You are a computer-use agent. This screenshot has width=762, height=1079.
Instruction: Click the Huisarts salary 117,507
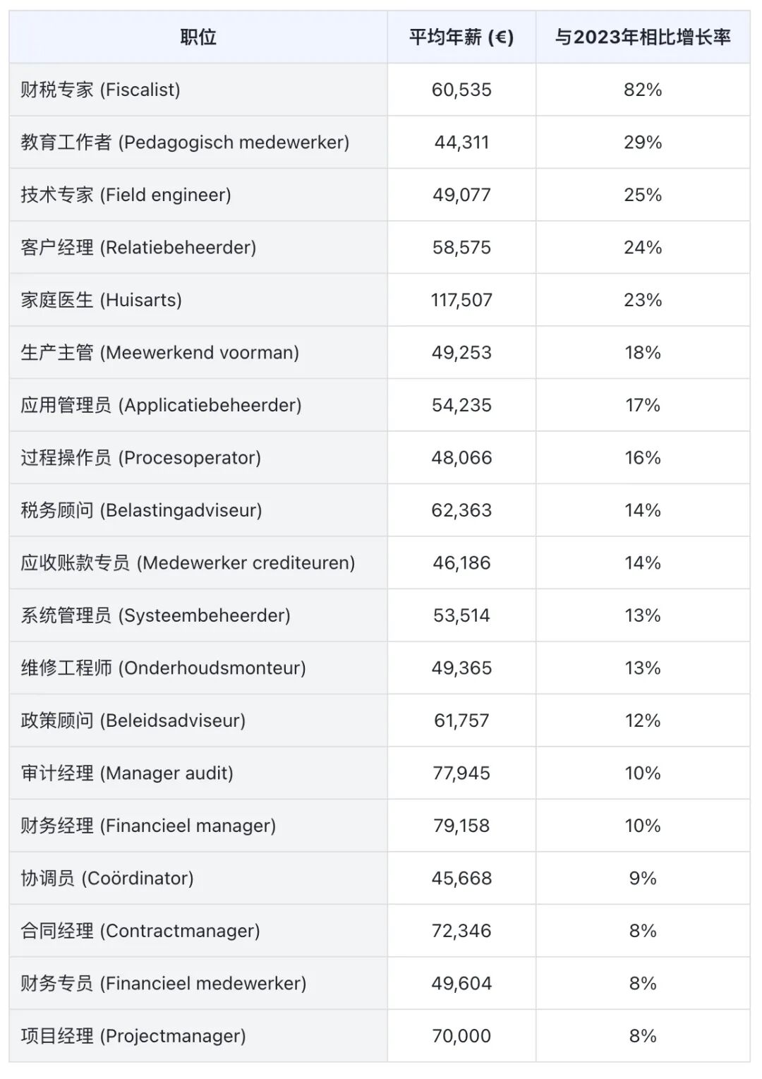[x=461, y=300]
